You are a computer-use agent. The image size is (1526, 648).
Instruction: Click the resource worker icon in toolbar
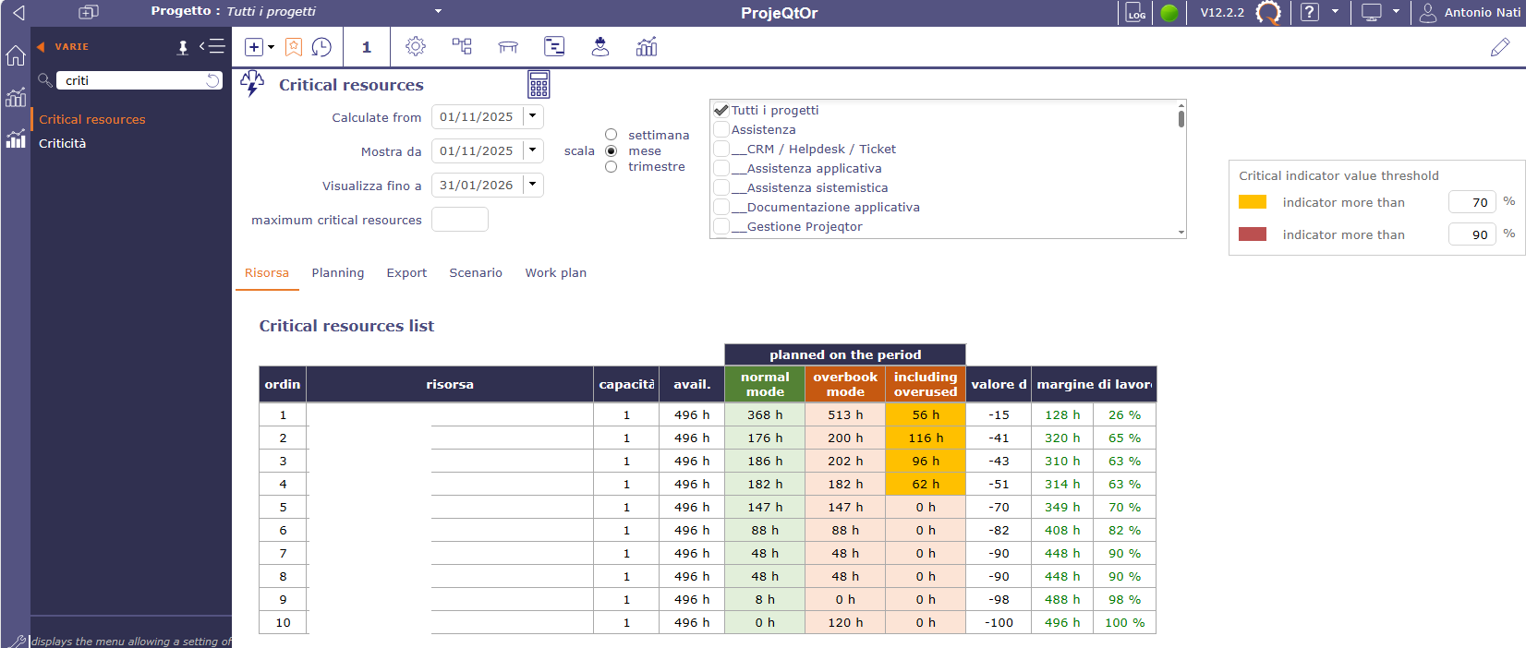(600, 47)
